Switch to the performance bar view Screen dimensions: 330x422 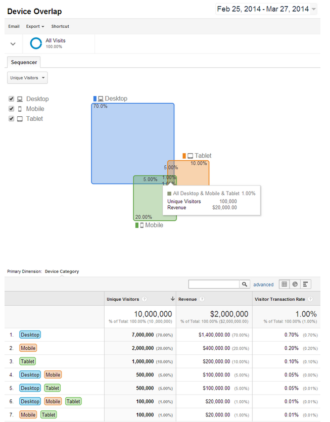click(x=306, y=285)
